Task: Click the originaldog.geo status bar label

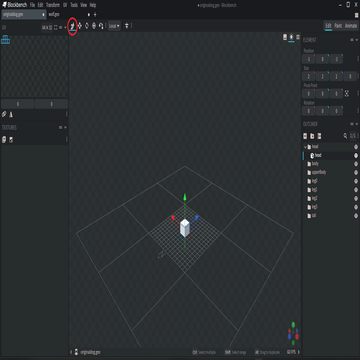Action: [90, 352]
